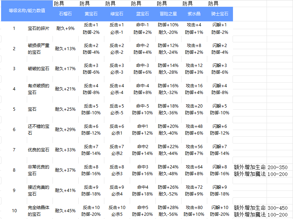The height and width of the screenshot is (219, 293).
Task: Click the 黄宝石 column header
Action: coord(91,14)
